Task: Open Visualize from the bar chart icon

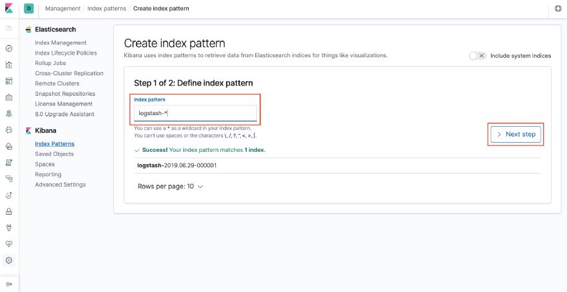Action: [x=9, y=64]
